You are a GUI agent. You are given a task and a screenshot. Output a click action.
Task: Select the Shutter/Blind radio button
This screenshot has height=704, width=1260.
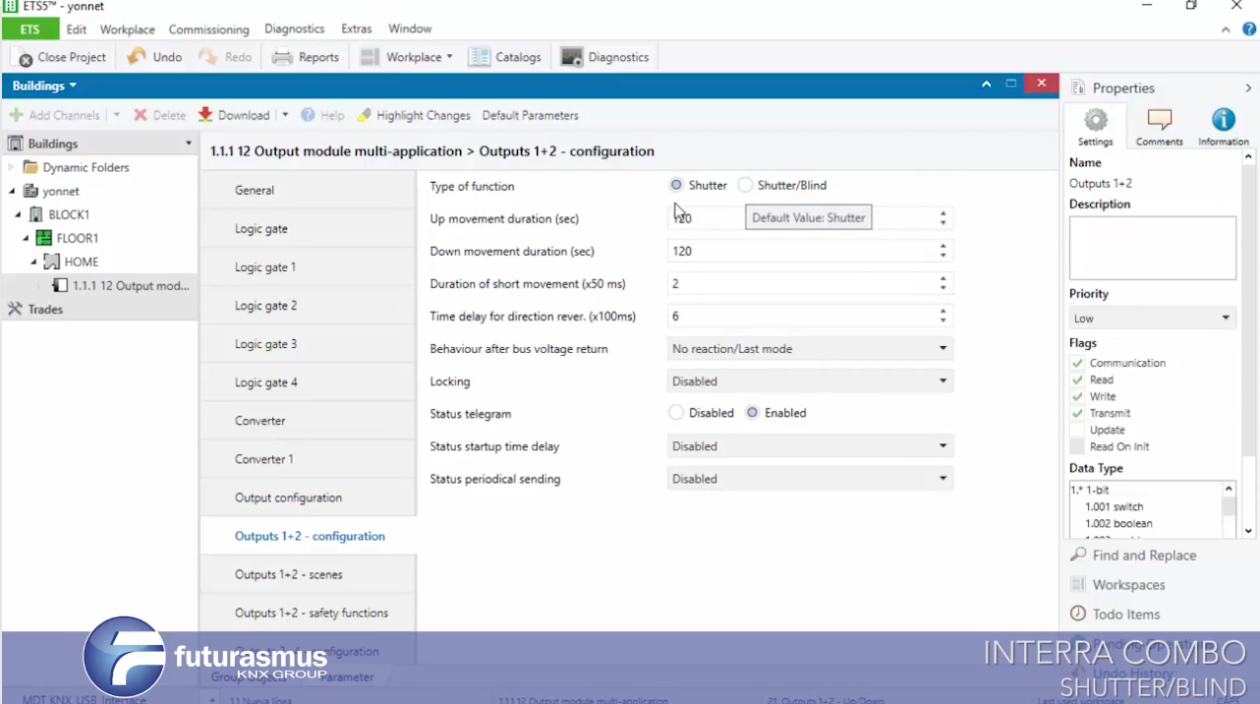[746, 185]
